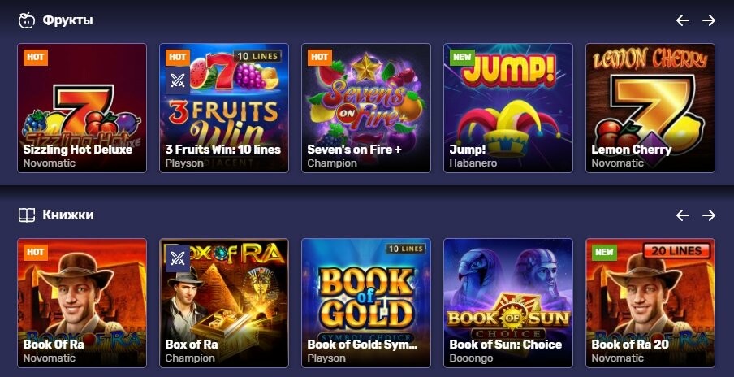Image resolution: width=734 pixels, height=377 pixels.
Task: Open the Фрукты category heading
Action: (x=68, y=20)
